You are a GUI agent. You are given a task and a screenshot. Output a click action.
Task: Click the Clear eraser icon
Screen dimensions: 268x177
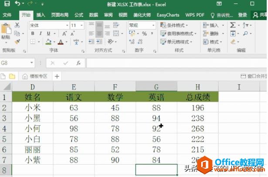(x=233, y=42)
